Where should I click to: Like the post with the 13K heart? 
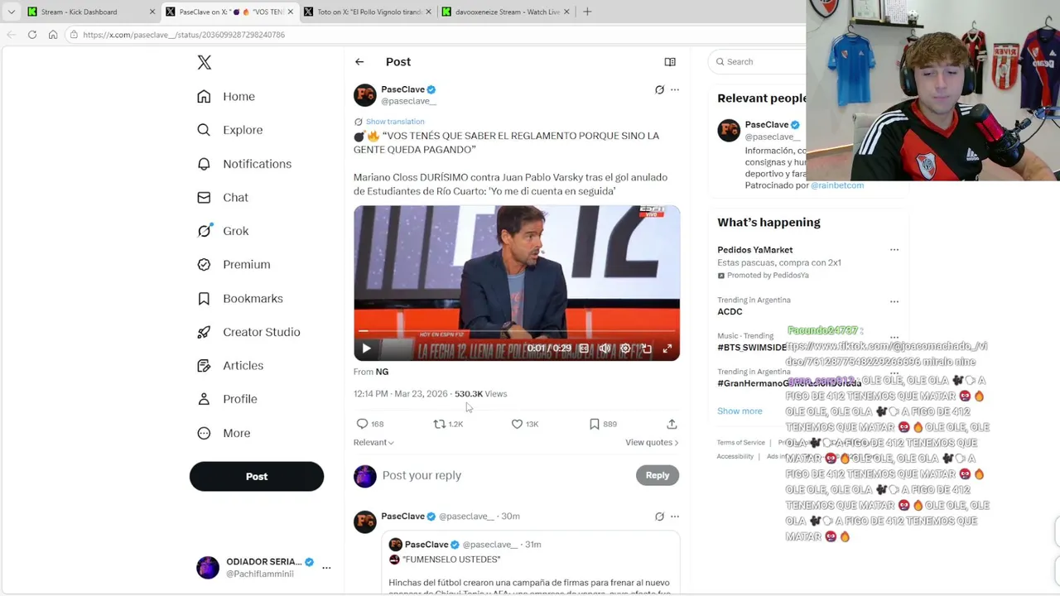point(517,424)
